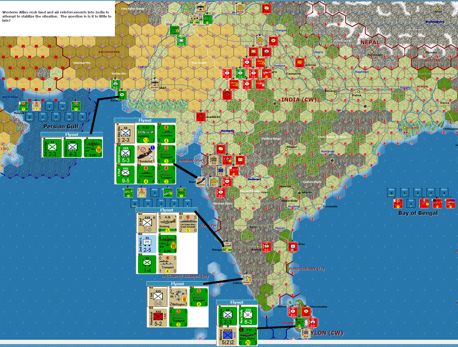Select the XXXX Para 4-3 counter
The image size is (458, 347).
click(x=72, y=148)
